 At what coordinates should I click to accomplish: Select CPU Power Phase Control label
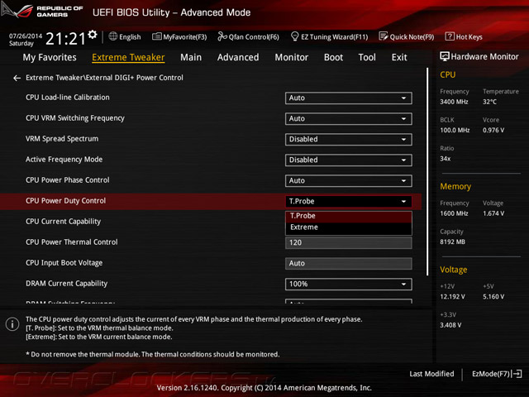coord(68,180)
